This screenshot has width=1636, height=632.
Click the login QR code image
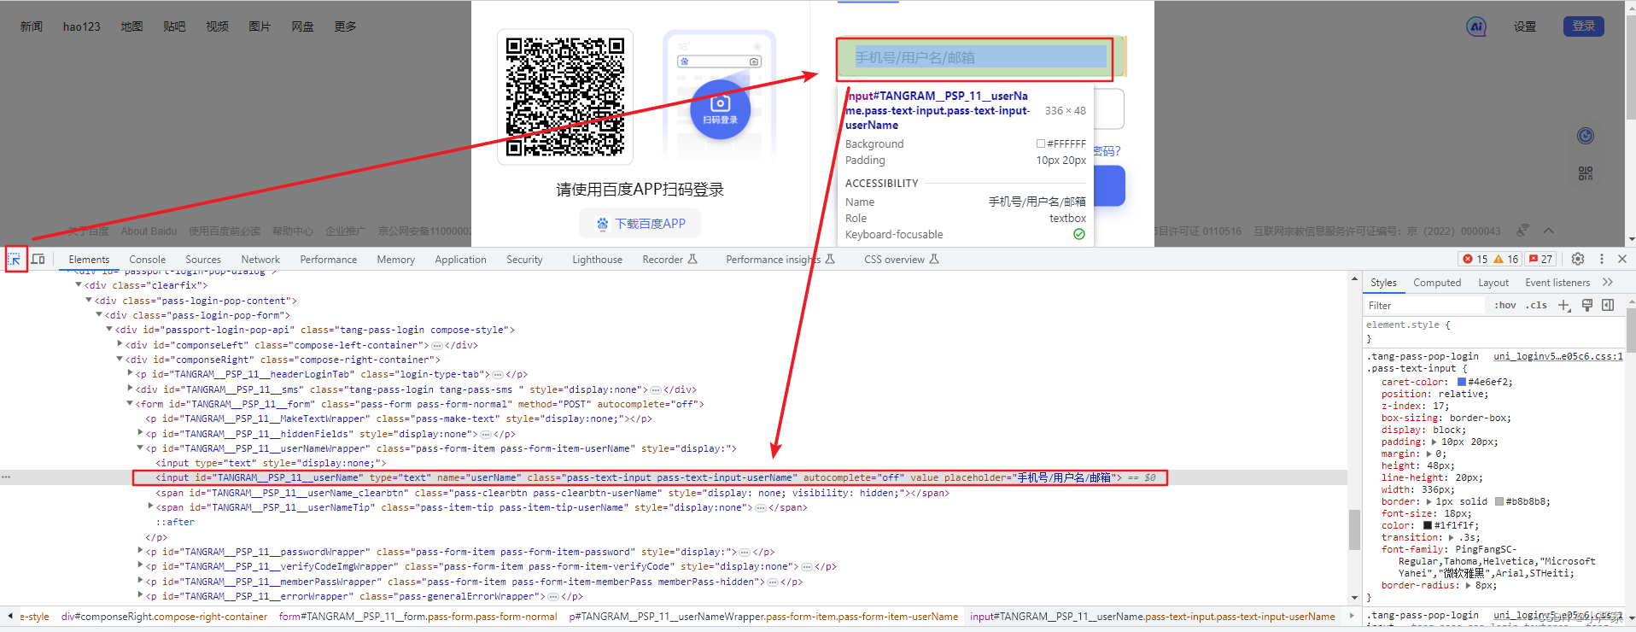(x=565, y=97)
